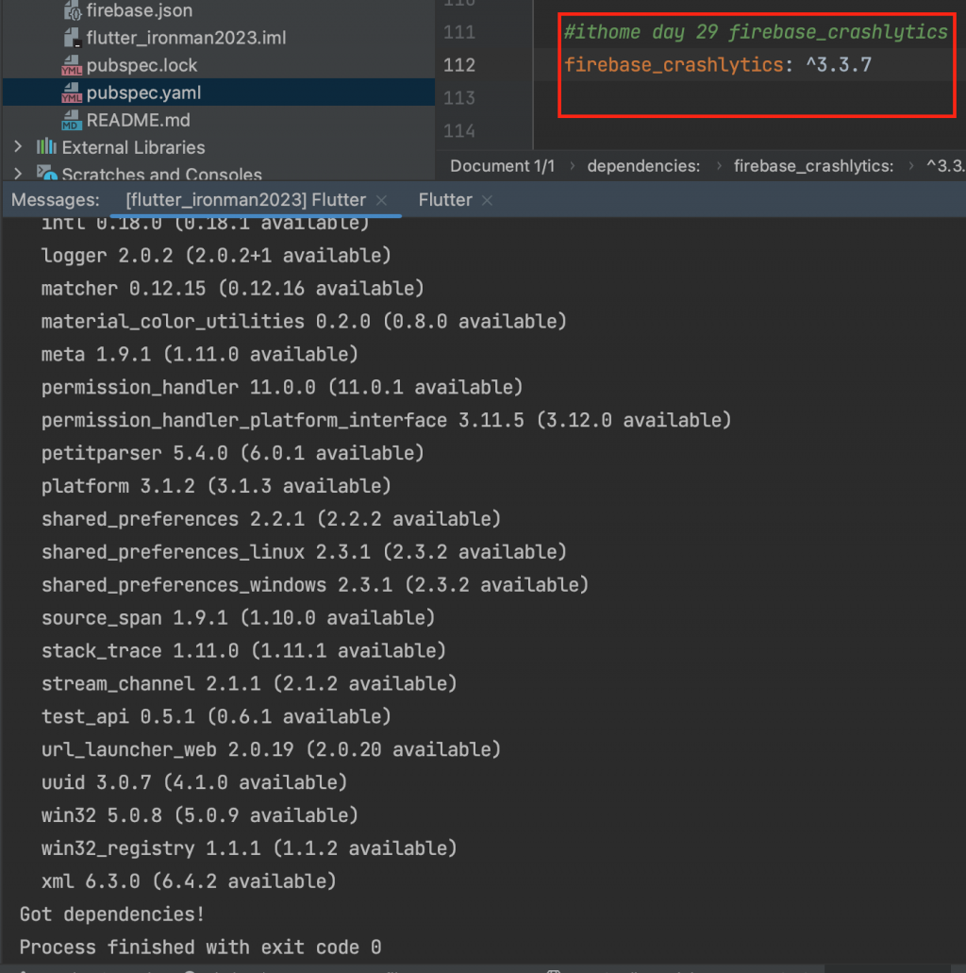Image resolution: width=966 pixels, height=973 pixels.
Task: Click the xml 6.3.0 output line
Action: (x=189, y=881)
